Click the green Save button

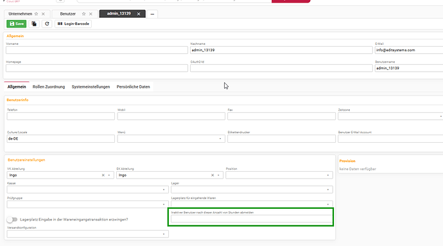[17, 24]
